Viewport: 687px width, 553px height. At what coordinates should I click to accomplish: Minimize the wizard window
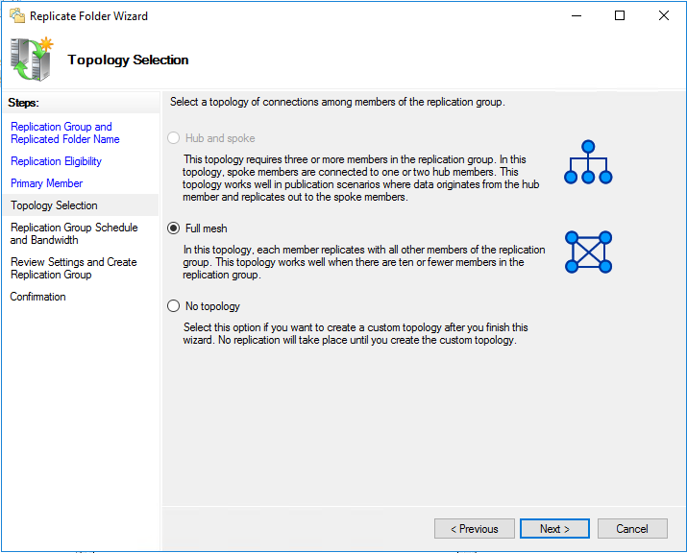coord(577,15)
